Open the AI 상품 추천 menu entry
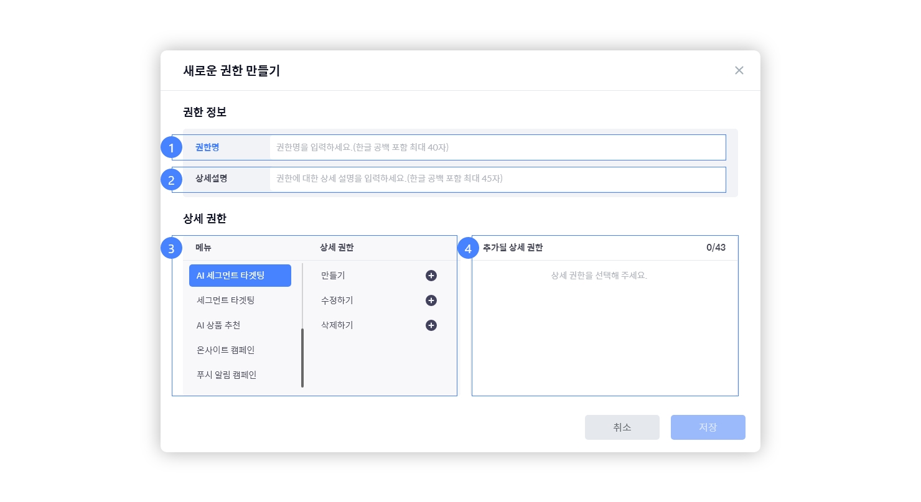921x502 pixels. (218, 325)
